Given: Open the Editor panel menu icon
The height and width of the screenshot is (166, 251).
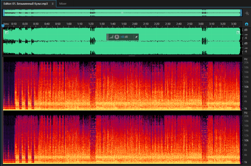Looking at the screenshot, I should coord(52,4).
